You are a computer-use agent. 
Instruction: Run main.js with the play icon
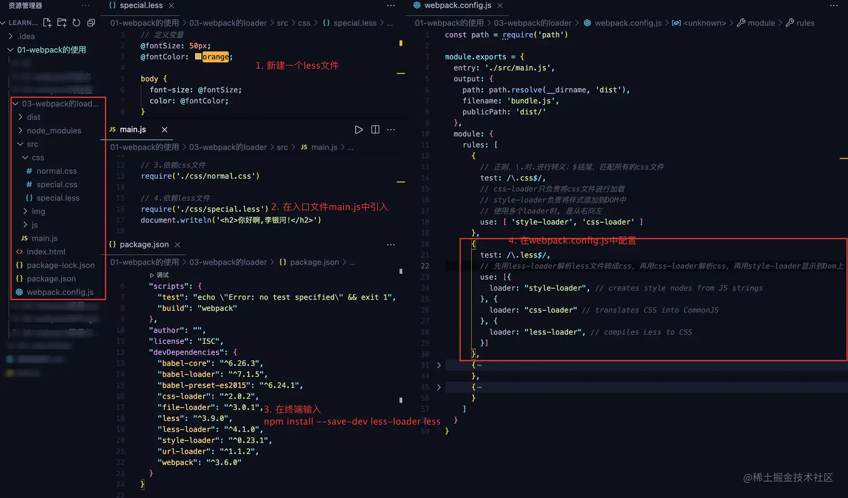pos(359,130)
